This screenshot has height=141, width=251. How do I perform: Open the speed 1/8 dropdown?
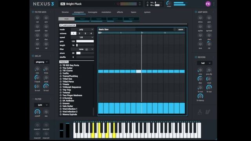(x=82, y=37)
